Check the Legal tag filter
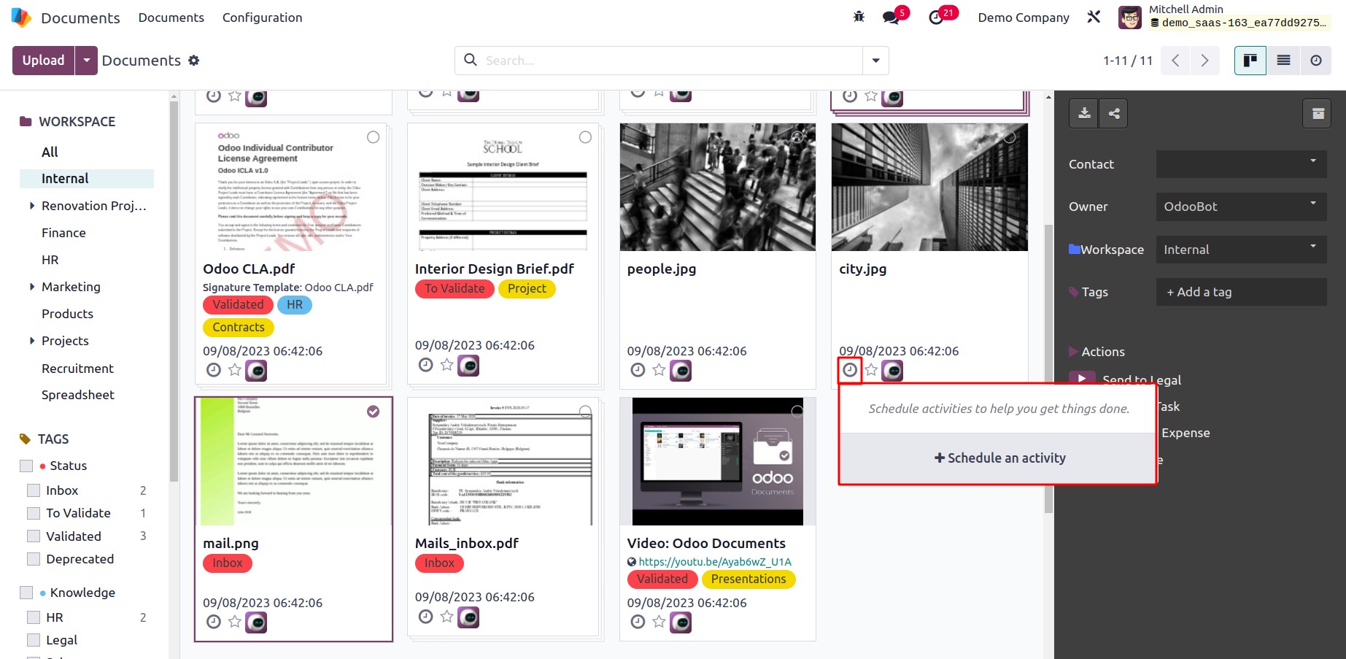 pyautogui.click(x=34, y=640)
